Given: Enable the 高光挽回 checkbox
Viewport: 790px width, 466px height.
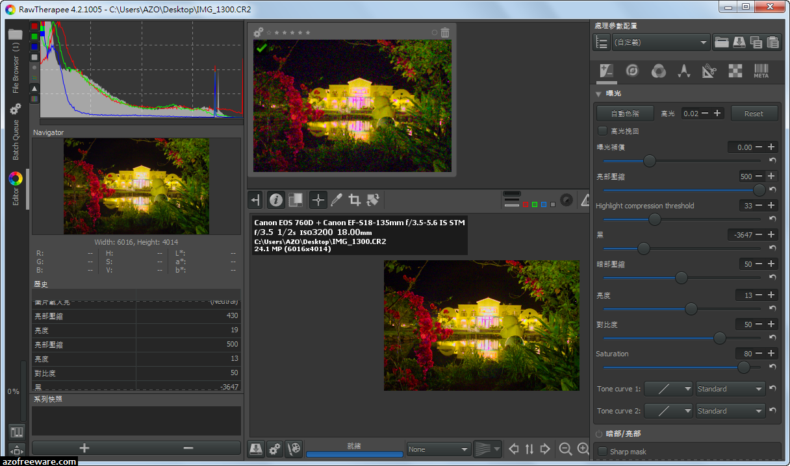Looking at the screenshot, I should tap(602, 131).
